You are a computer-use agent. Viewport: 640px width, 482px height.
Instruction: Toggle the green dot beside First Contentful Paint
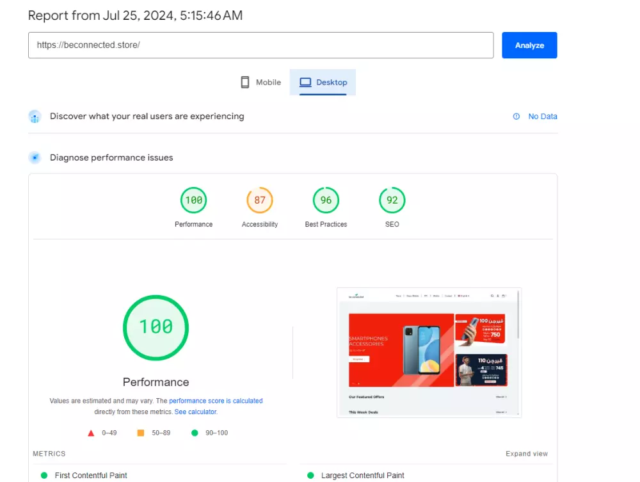(44, 476)
